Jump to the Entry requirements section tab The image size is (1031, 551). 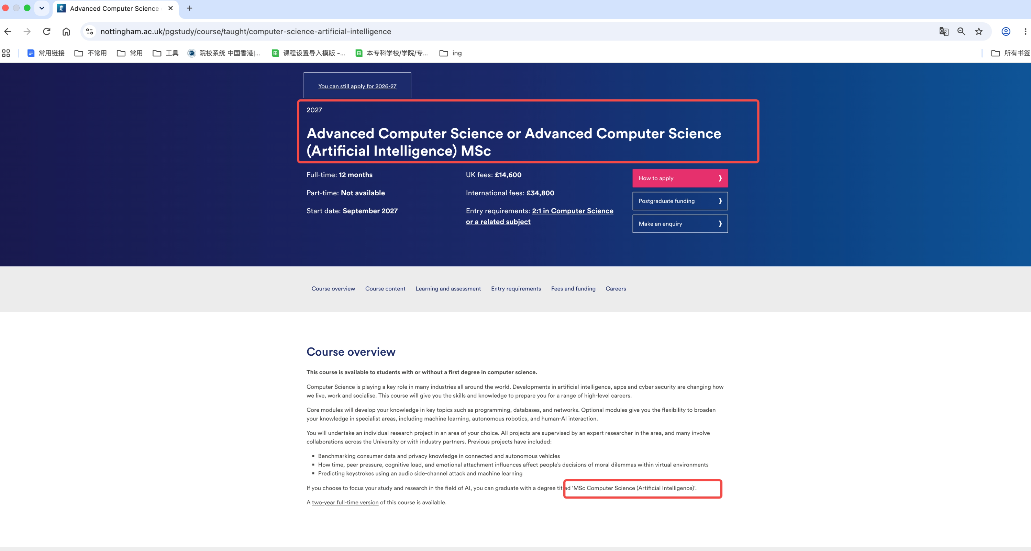(x=516, y=289)
